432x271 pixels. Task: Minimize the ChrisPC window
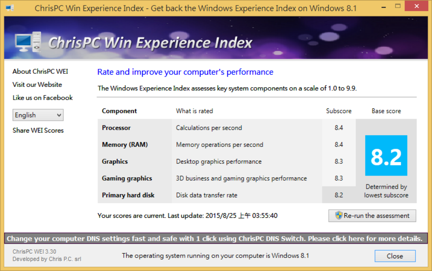point(383,7)
